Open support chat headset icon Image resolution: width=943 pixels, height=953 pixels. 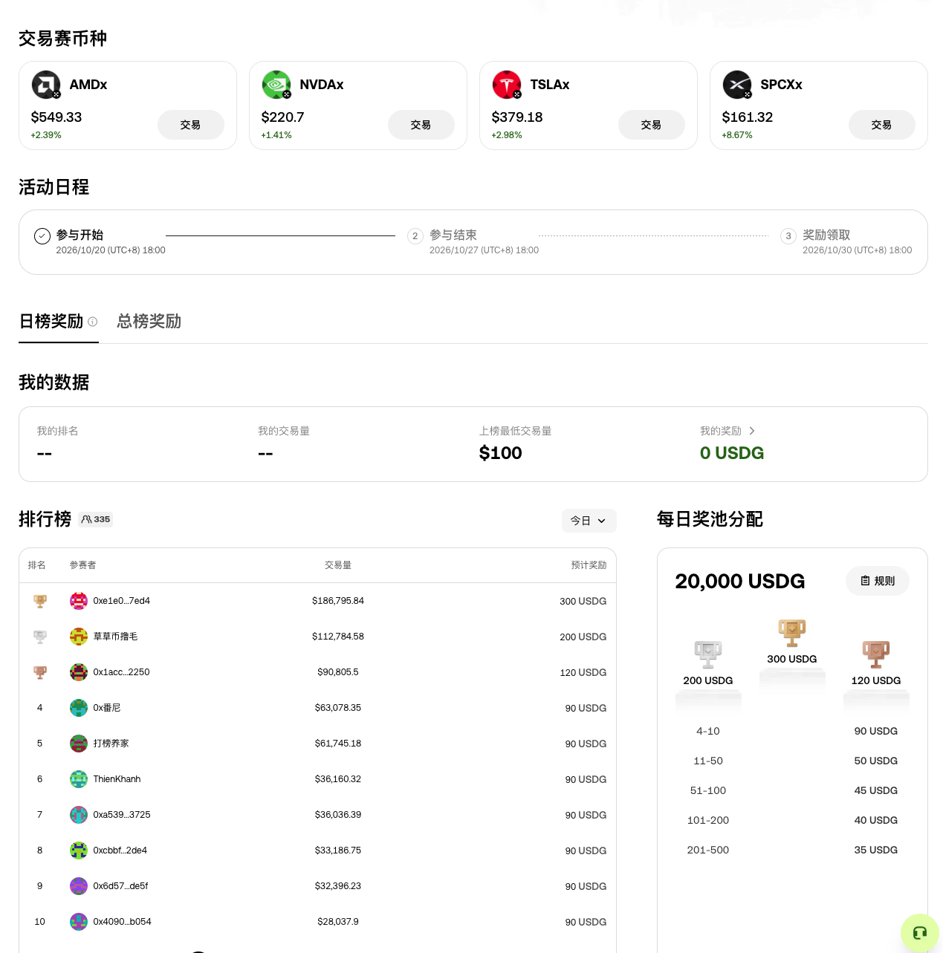click(x=920, y=933)
